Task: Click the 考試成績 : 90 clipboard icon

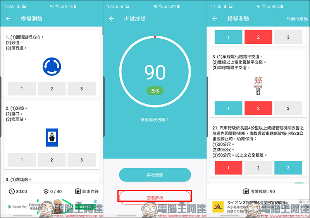Action: click(246, 191)
